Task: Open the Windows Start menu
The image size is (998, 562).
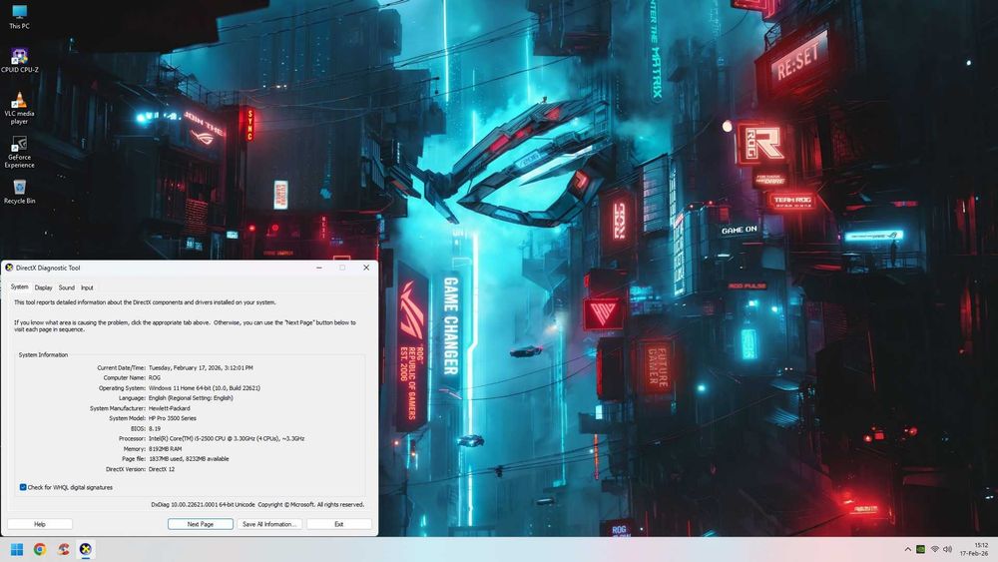Action: (17, 549)
